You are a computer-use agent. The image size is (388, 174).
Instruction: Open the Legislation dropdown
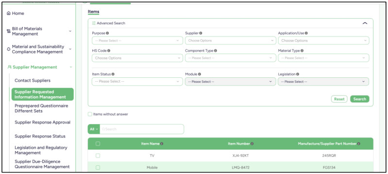coord(324,82)
